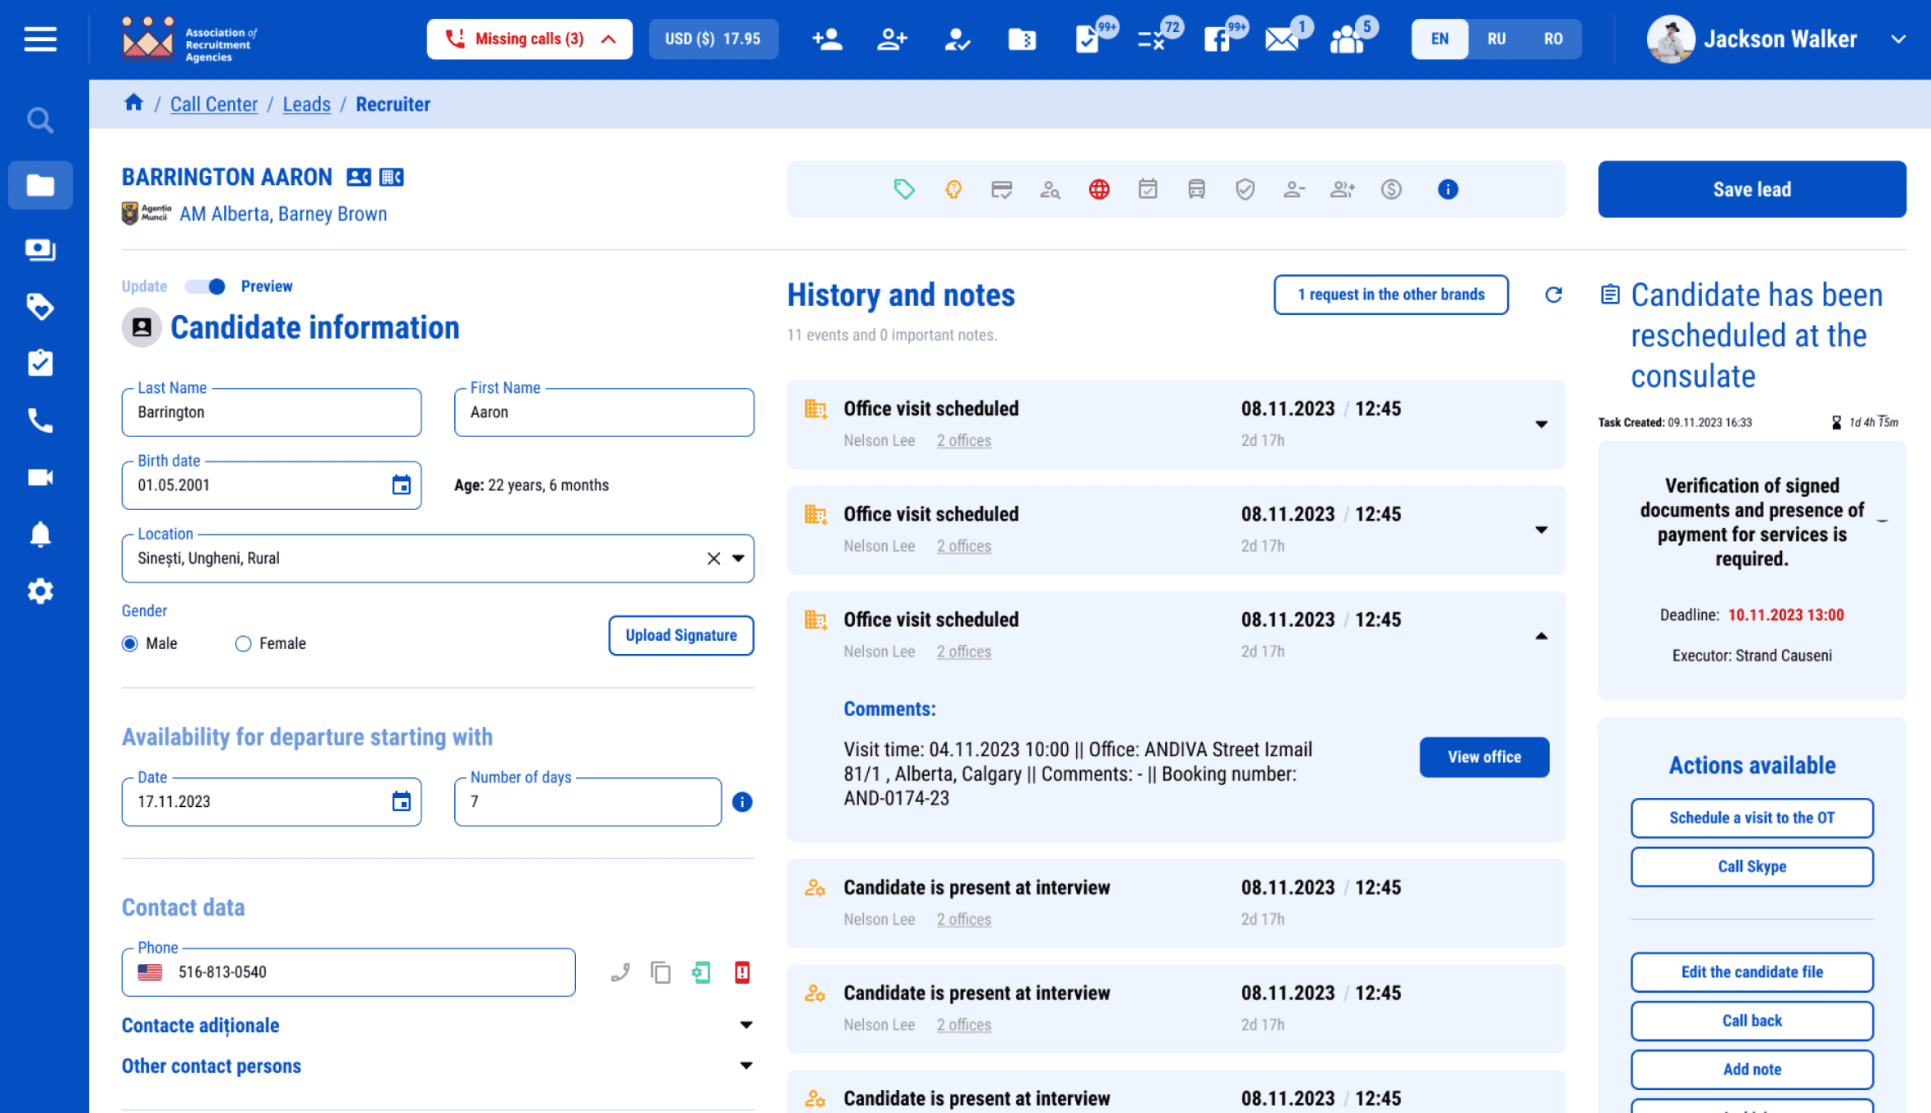This screenshot has width=1931, height=1113.
Task: Open the Location dropdown arrow
Action: point(738,559)
